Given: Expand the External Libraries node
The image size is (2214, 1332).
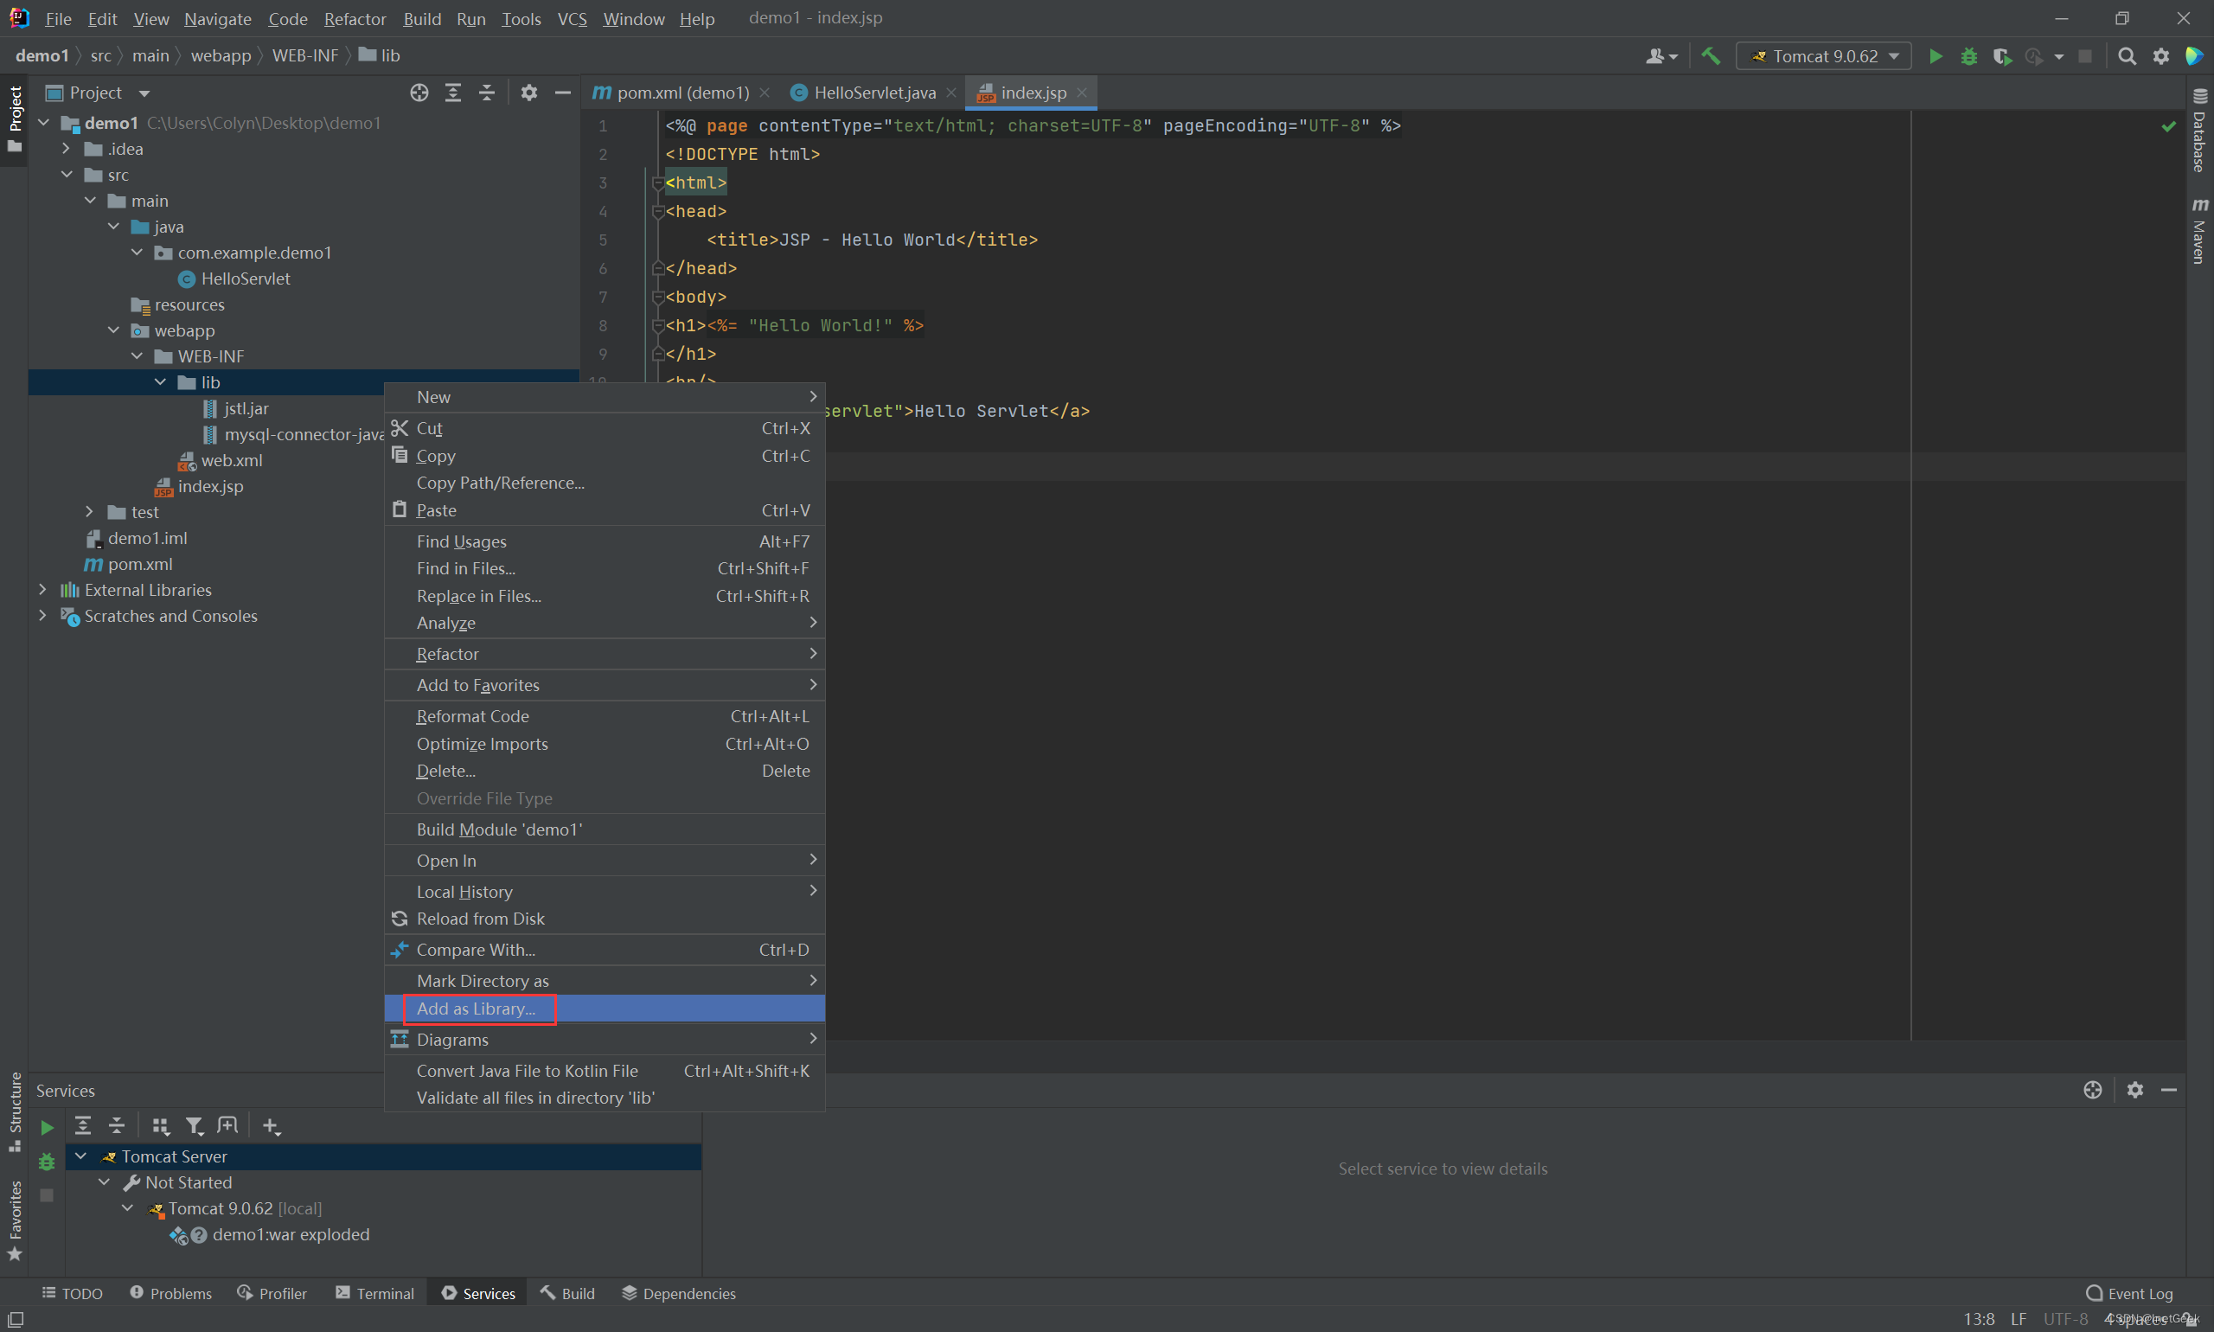Looking at the screenshot, I should click(42, 590).
